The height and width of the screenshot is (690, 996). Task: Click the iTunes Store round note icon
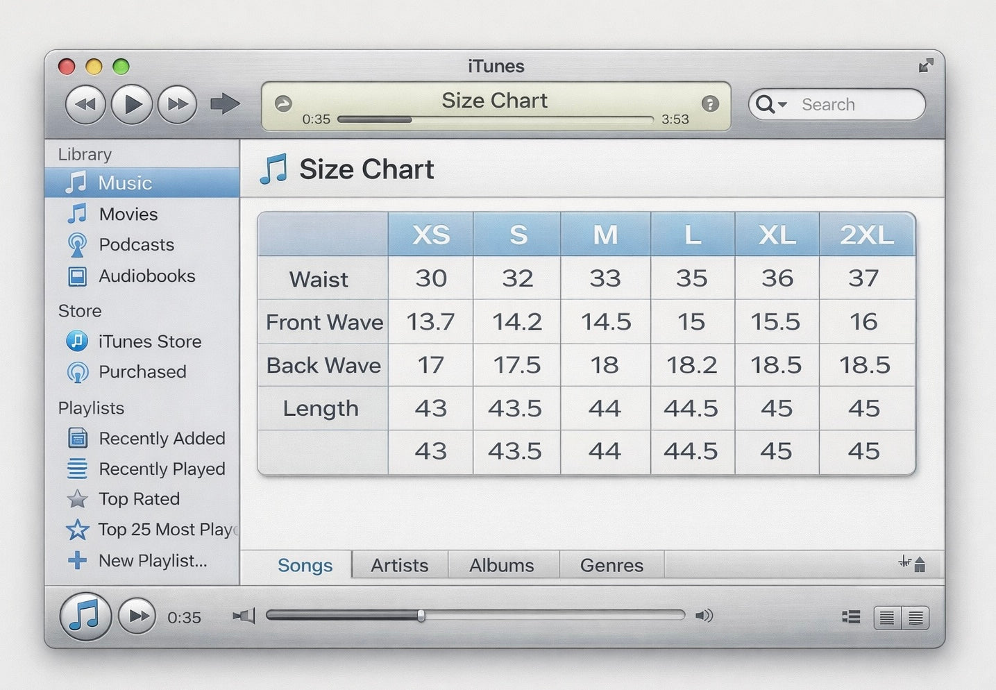coord(77,341)
